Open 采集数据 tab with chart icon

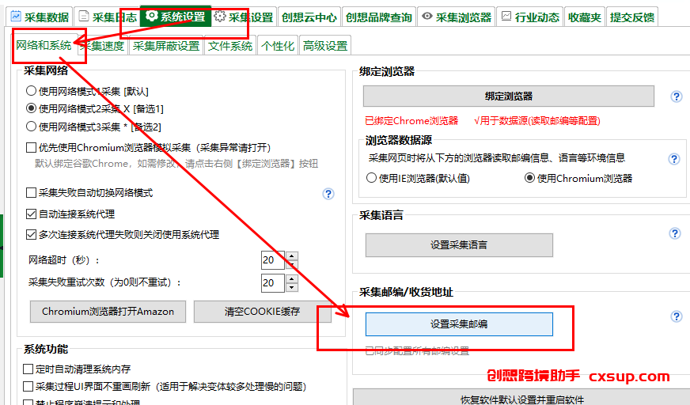click(40, 17)
